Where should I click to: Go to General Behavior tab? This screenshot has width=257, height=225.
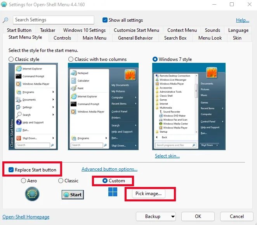click(x=135, y=38)
